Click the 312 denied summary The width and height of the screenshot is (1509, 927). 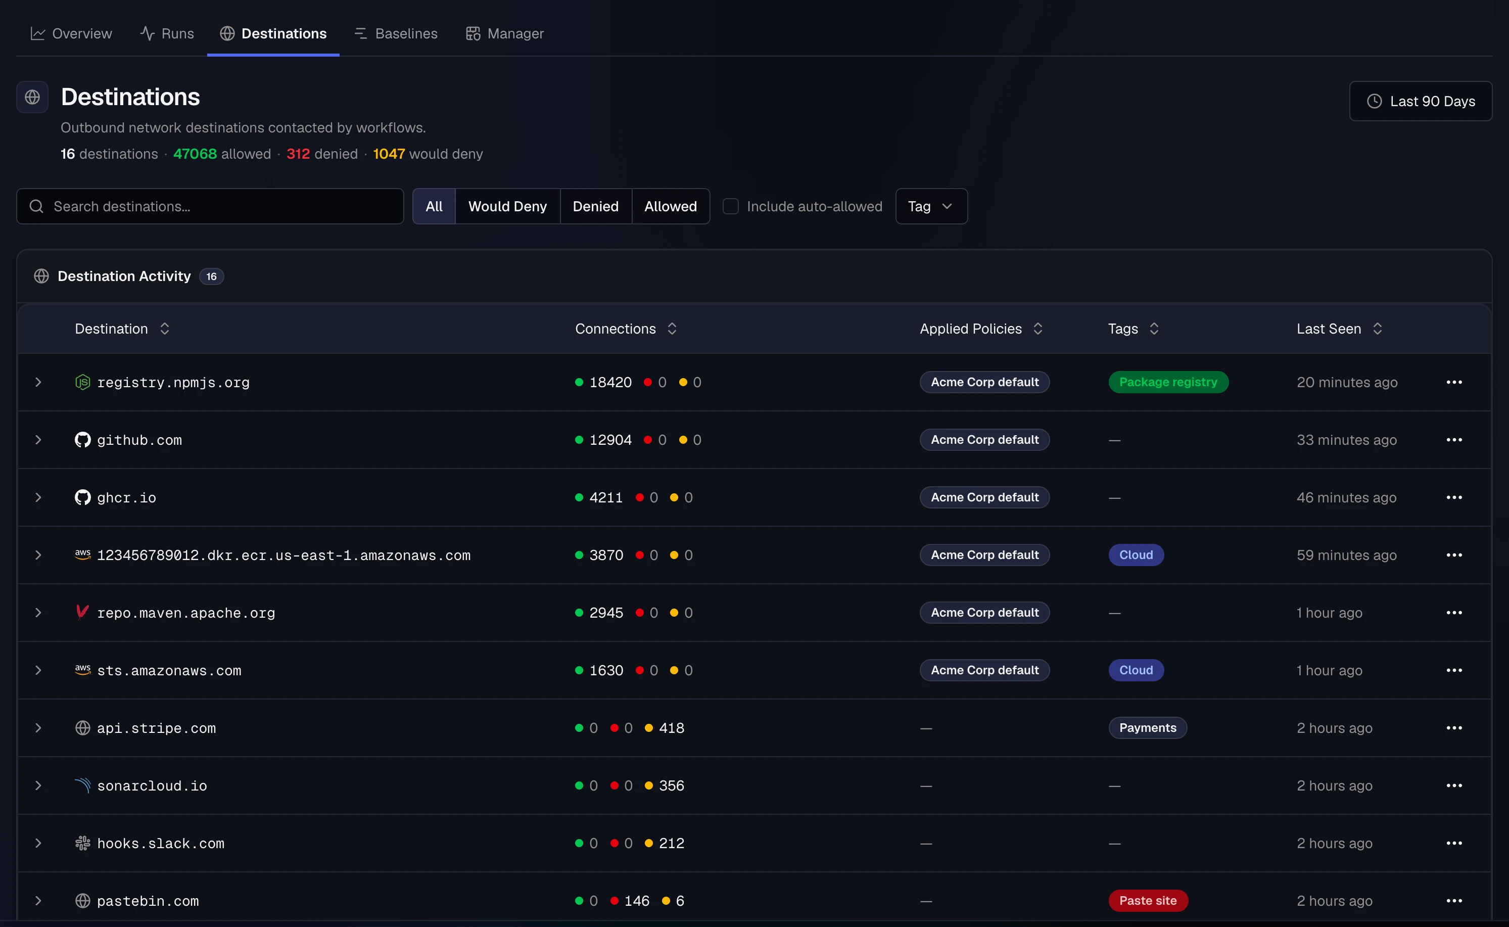pyautogui.click(x=322, y=154)
